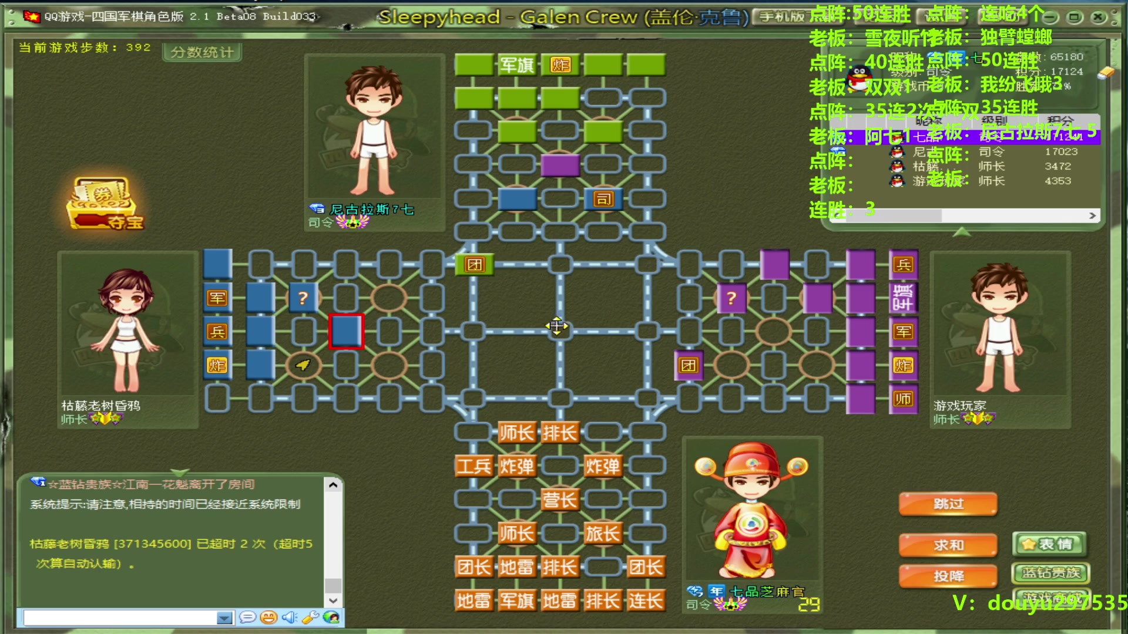Select the orange 连长 piece
The image size is (1128, 634).
(x=646, y=601)
